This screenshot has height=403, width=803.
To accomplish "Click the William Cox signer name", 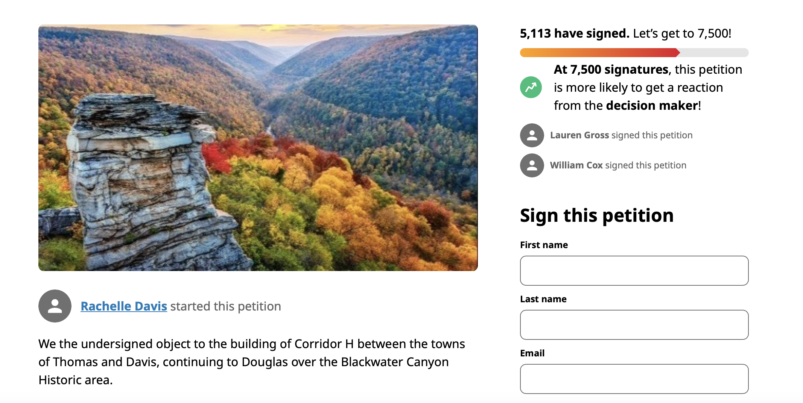I will (x=576, y=165).
